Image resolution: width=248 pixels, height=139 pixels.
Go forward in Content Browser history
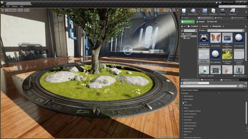184,26
